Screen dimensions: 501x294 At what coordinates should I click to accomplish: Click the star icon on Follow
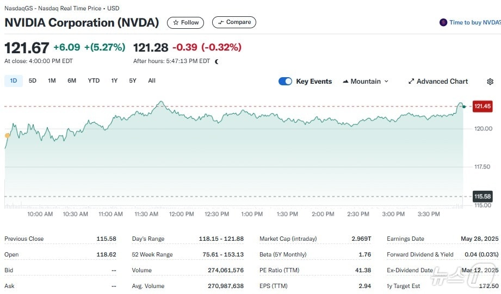click(x=176, y=22)
